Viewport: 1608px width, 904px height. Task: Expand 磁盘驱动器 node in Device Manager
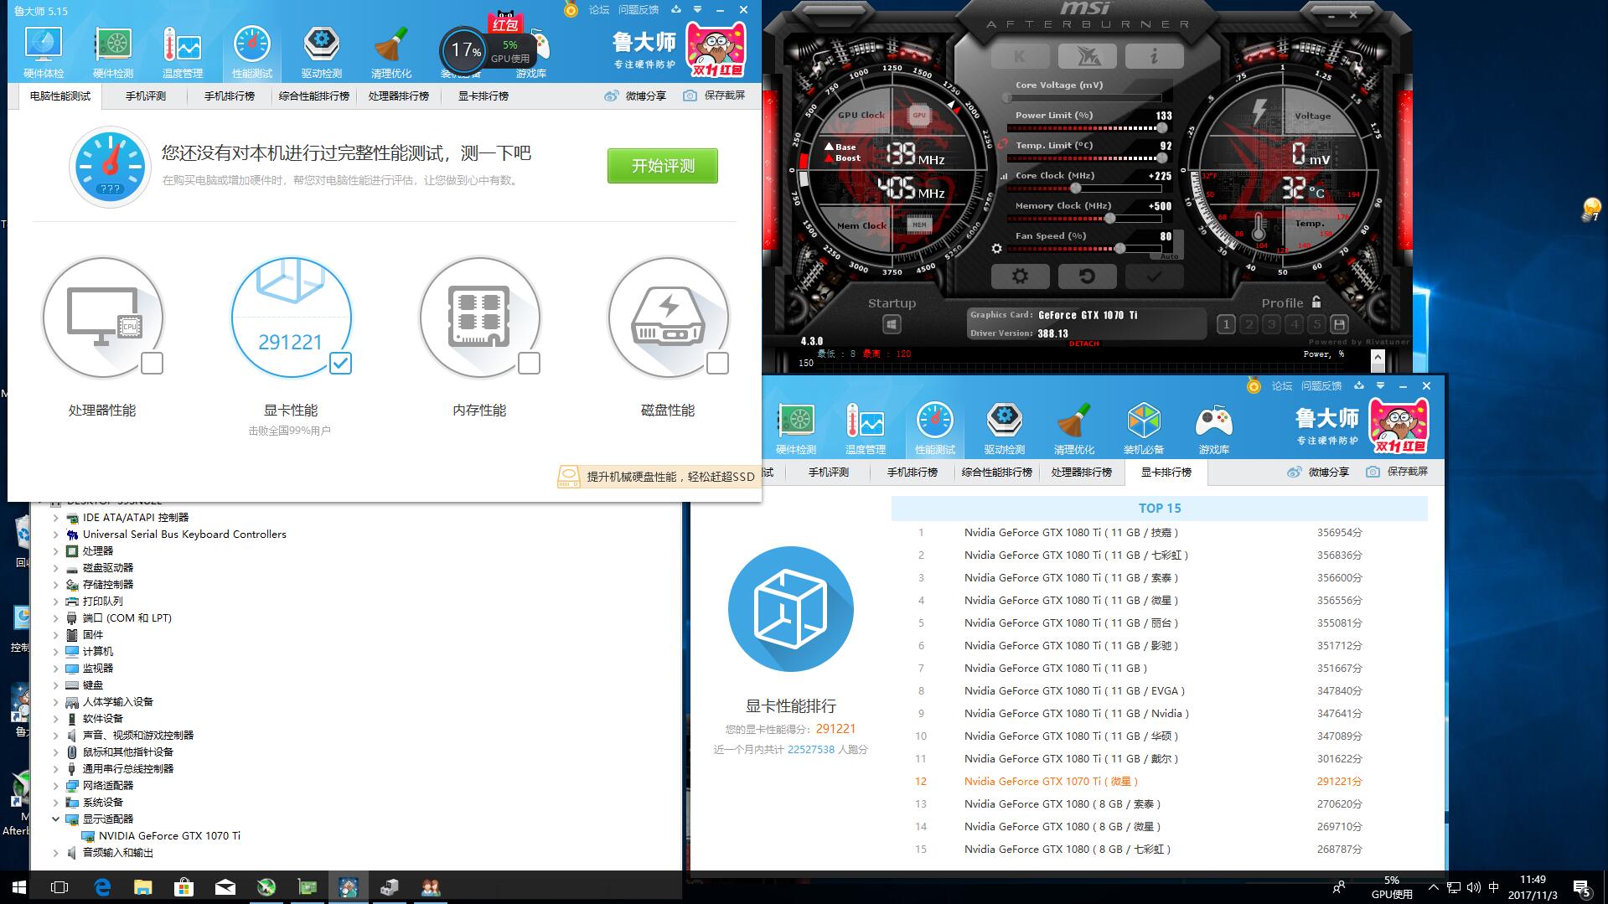pyautogui.click(x=56, y=568)
